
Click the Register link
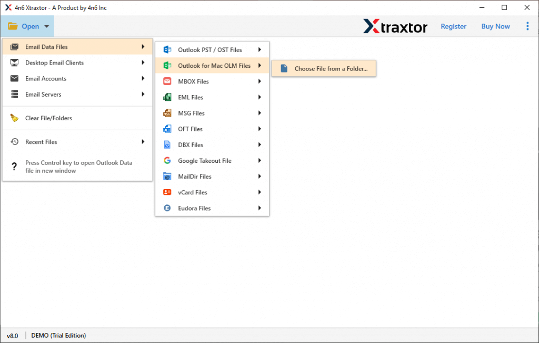(453, 26)
